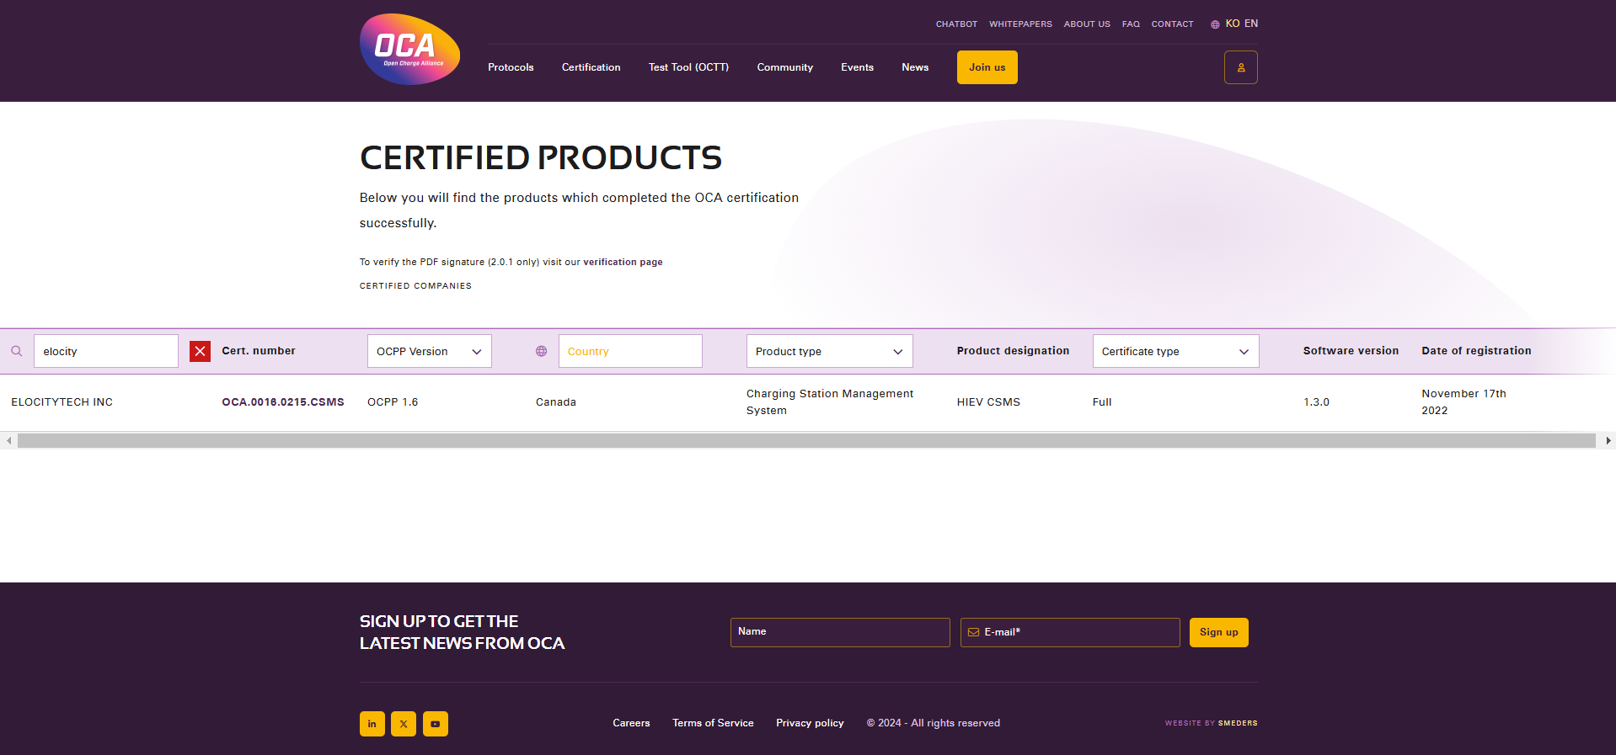1616x755 pixels.
Task: Click the Full certificate type cell
Action: tap(1102, 402)
